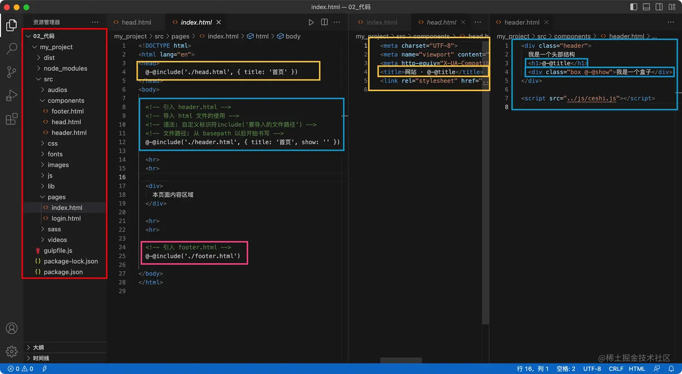Toggle secondary sidebar from title bar

pos(659,7)
